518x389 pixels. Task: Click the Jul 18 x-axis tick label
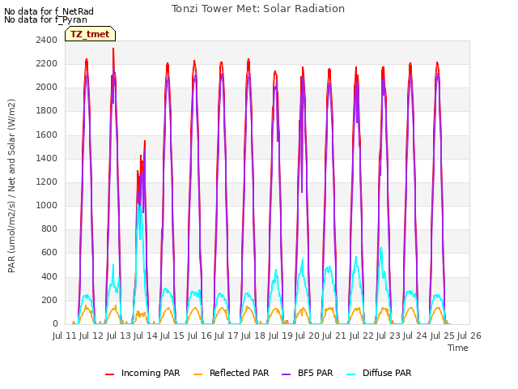[x=253, y=336]
